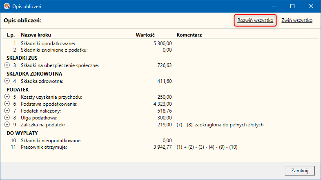This screenshot has height=180, width=321.
Task: Select row Pracownik otrzymuje
Action: click(x=160, y=147)
